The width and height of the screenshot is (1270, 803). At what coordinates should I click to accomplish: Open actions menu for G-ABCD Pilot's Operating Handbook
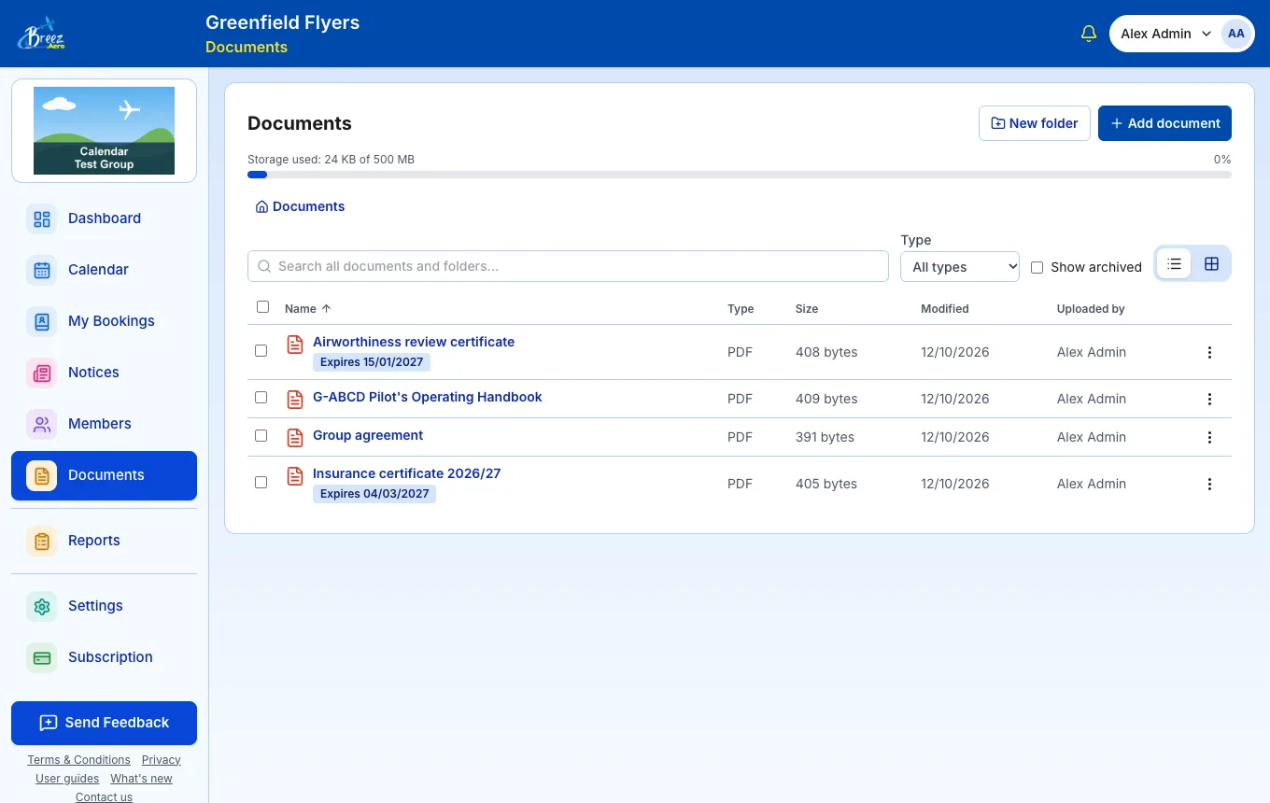(x=1209, y=399)
